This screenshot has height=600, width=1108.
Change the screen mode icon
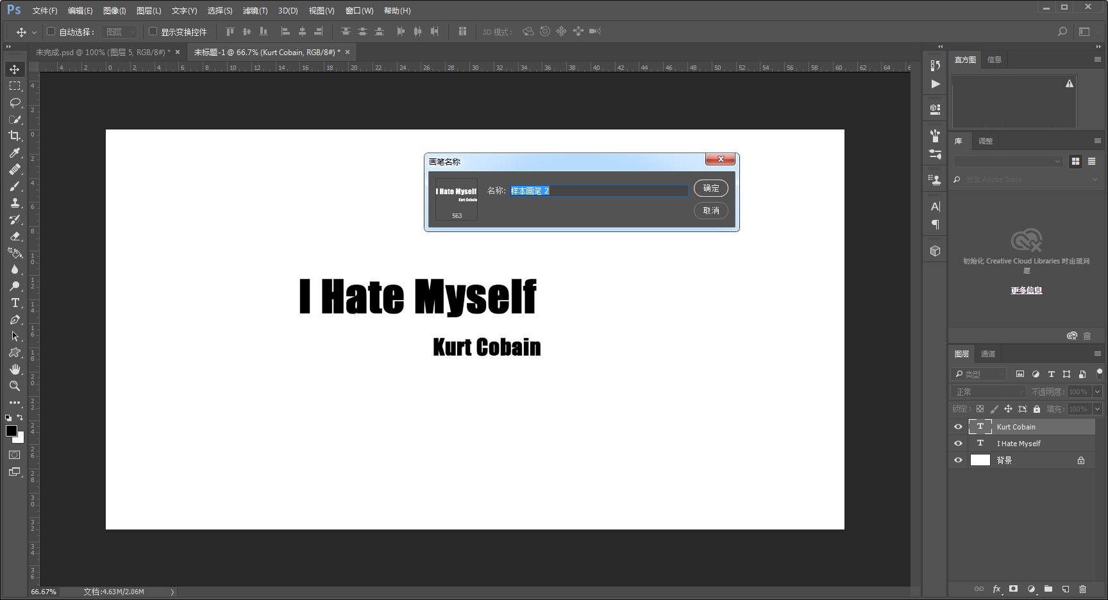15,472
